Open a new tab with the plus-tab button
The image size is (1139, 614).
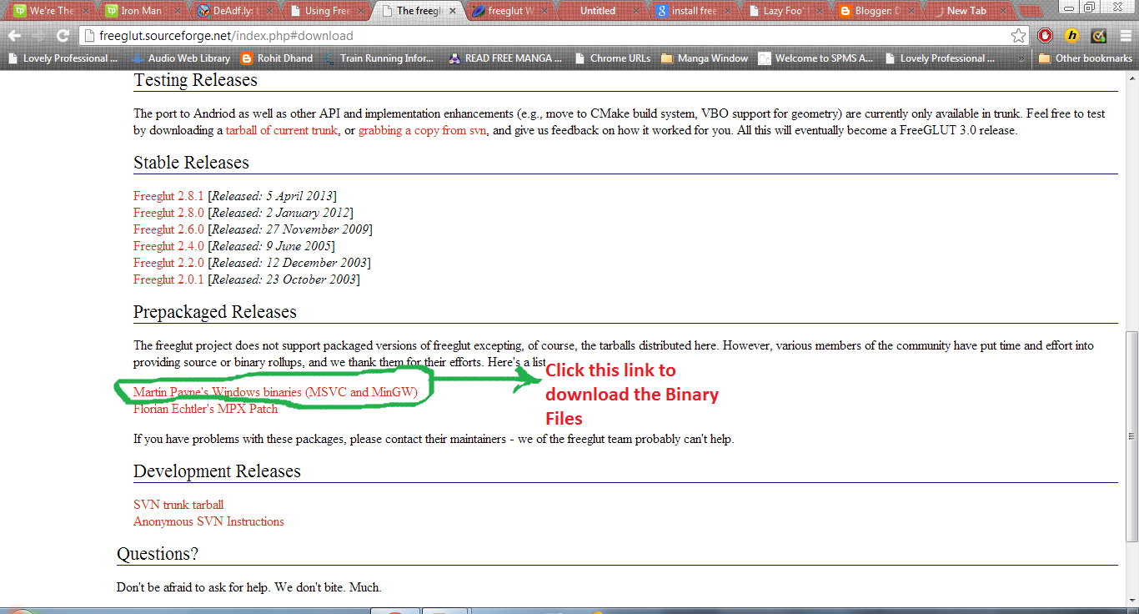pyautogui.click(x=1032, y=12)
